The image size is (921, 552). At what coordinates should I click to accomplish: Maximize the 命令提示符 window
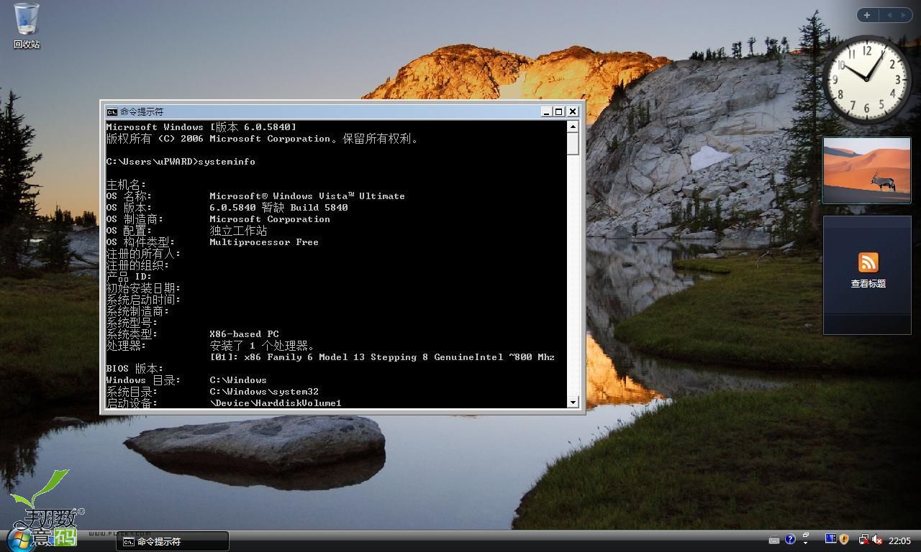click(559, 111)
